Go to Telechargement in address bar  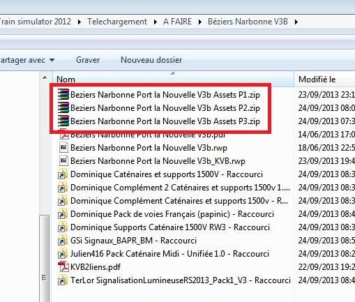(117, 22)
